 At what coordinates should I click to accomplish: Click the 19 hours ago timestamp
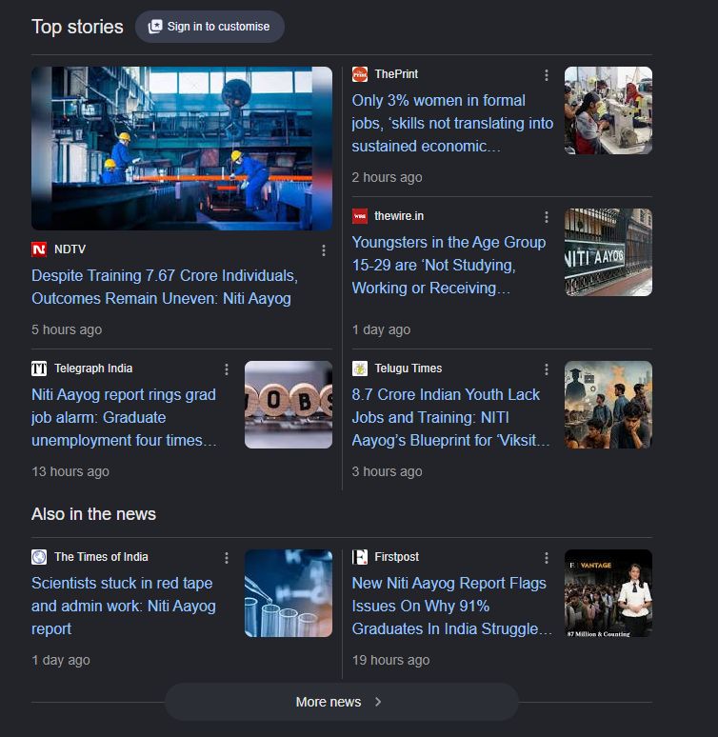click(x=390, y=661)
